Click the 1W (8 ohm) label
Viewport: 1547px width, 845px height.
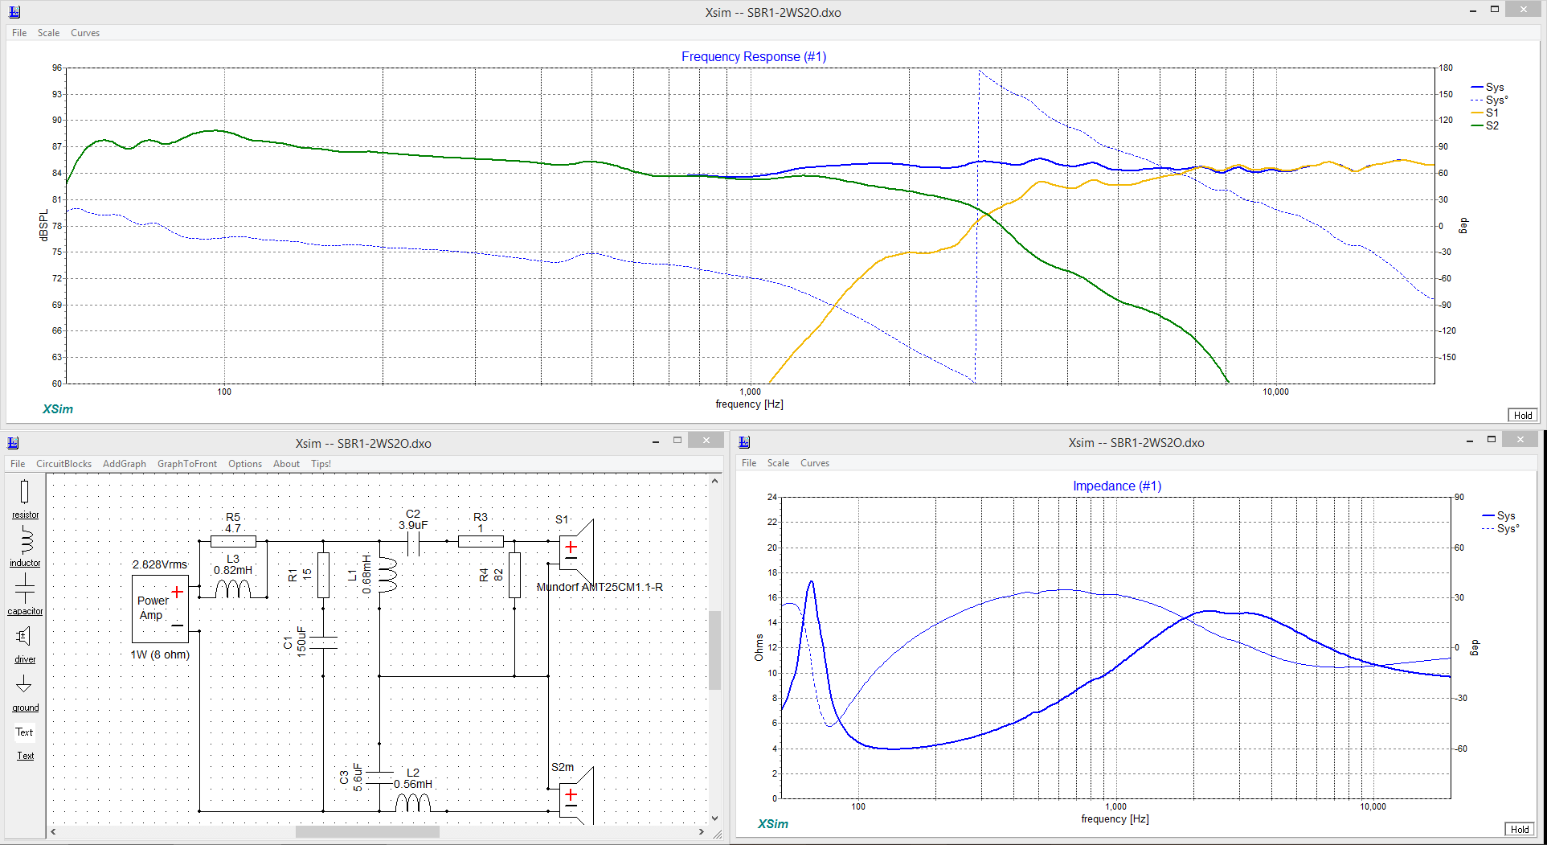coord(160,654)
